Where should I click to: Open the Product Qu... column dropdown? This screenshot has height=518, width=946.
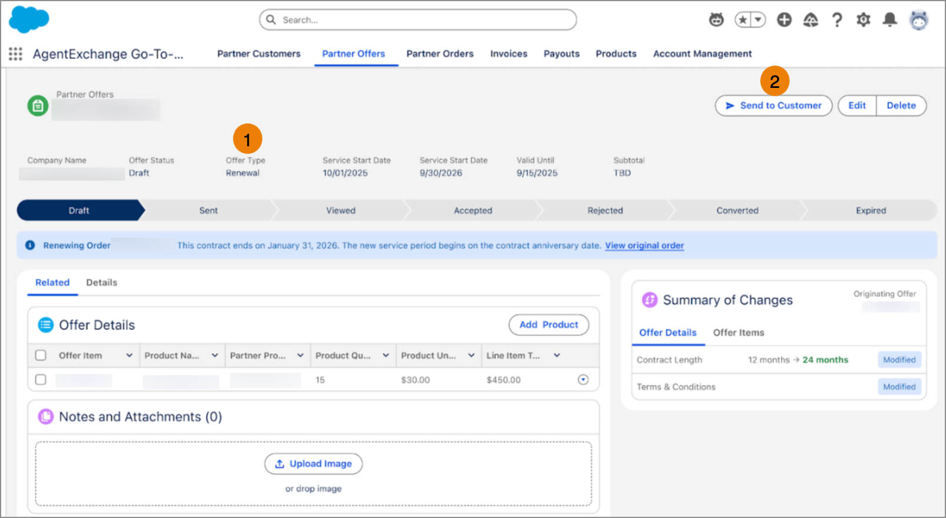(386, 355)
